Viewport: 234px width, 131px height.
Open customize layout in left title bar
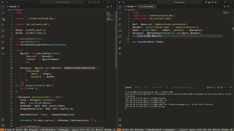[99, 2]
